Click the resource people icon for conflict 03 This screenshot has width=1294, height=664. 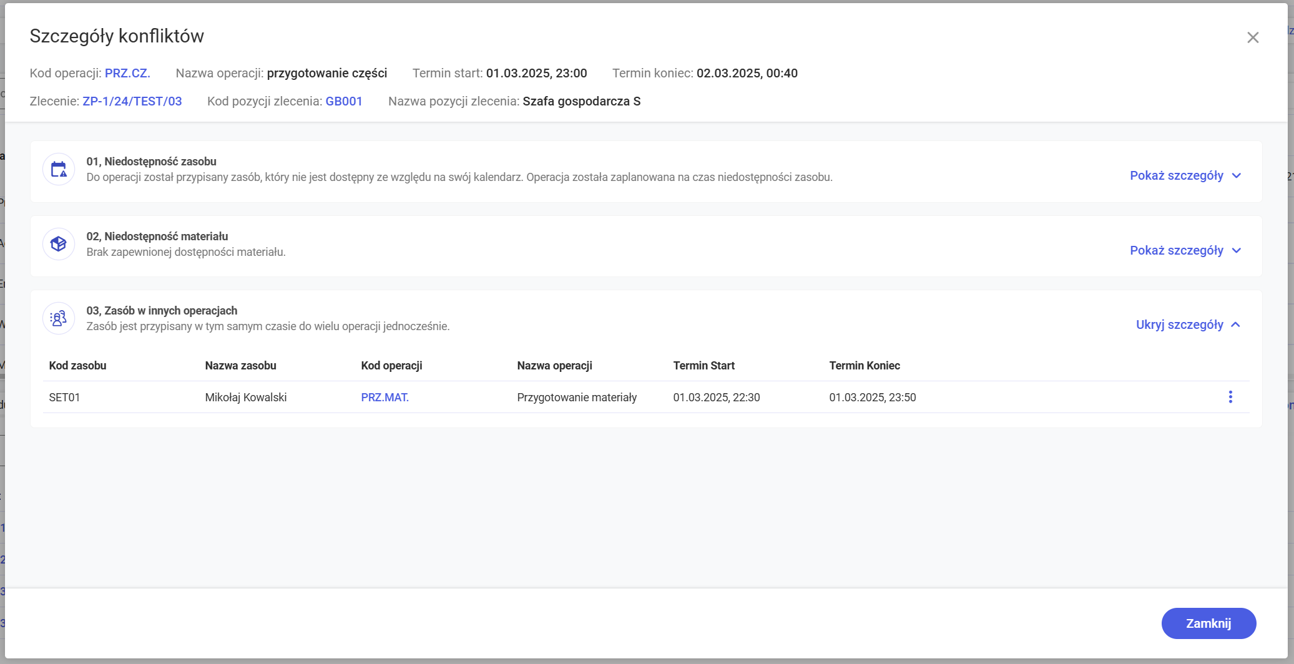coord(59,318)
